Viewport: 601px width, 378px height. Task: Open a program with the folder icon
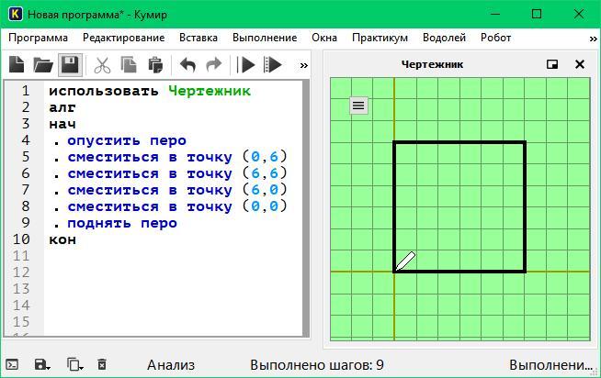pos(42,64)
